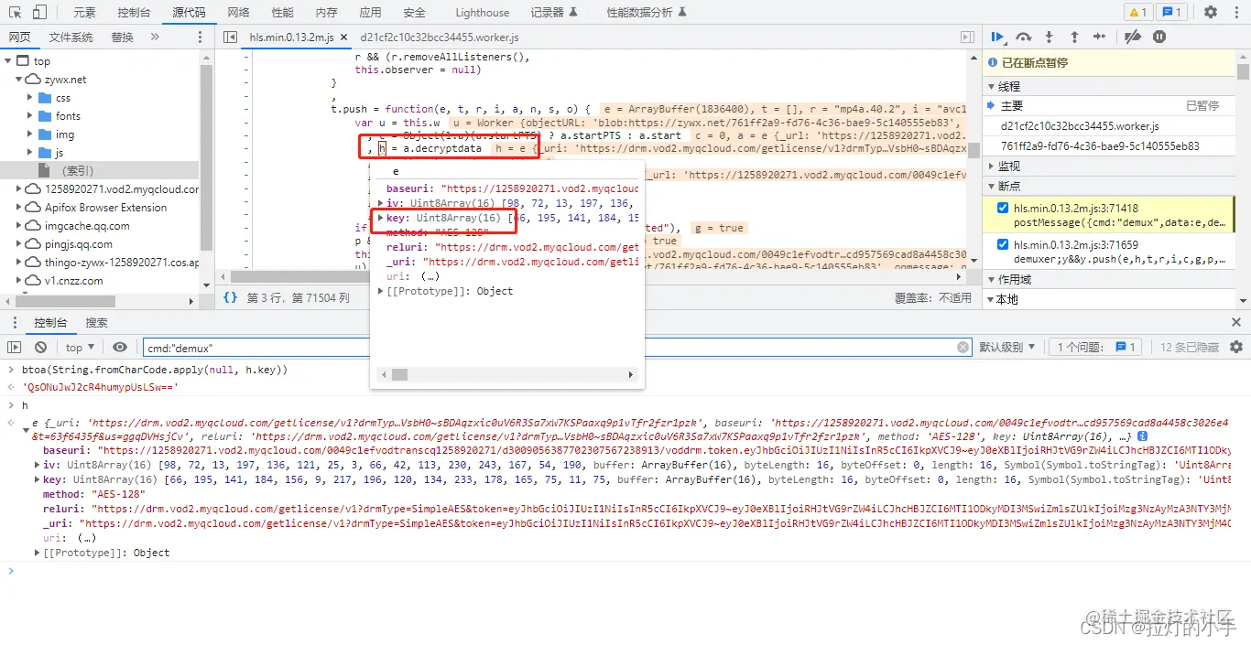Switch to the 网络 Network tab

click(x=238, y=13)
